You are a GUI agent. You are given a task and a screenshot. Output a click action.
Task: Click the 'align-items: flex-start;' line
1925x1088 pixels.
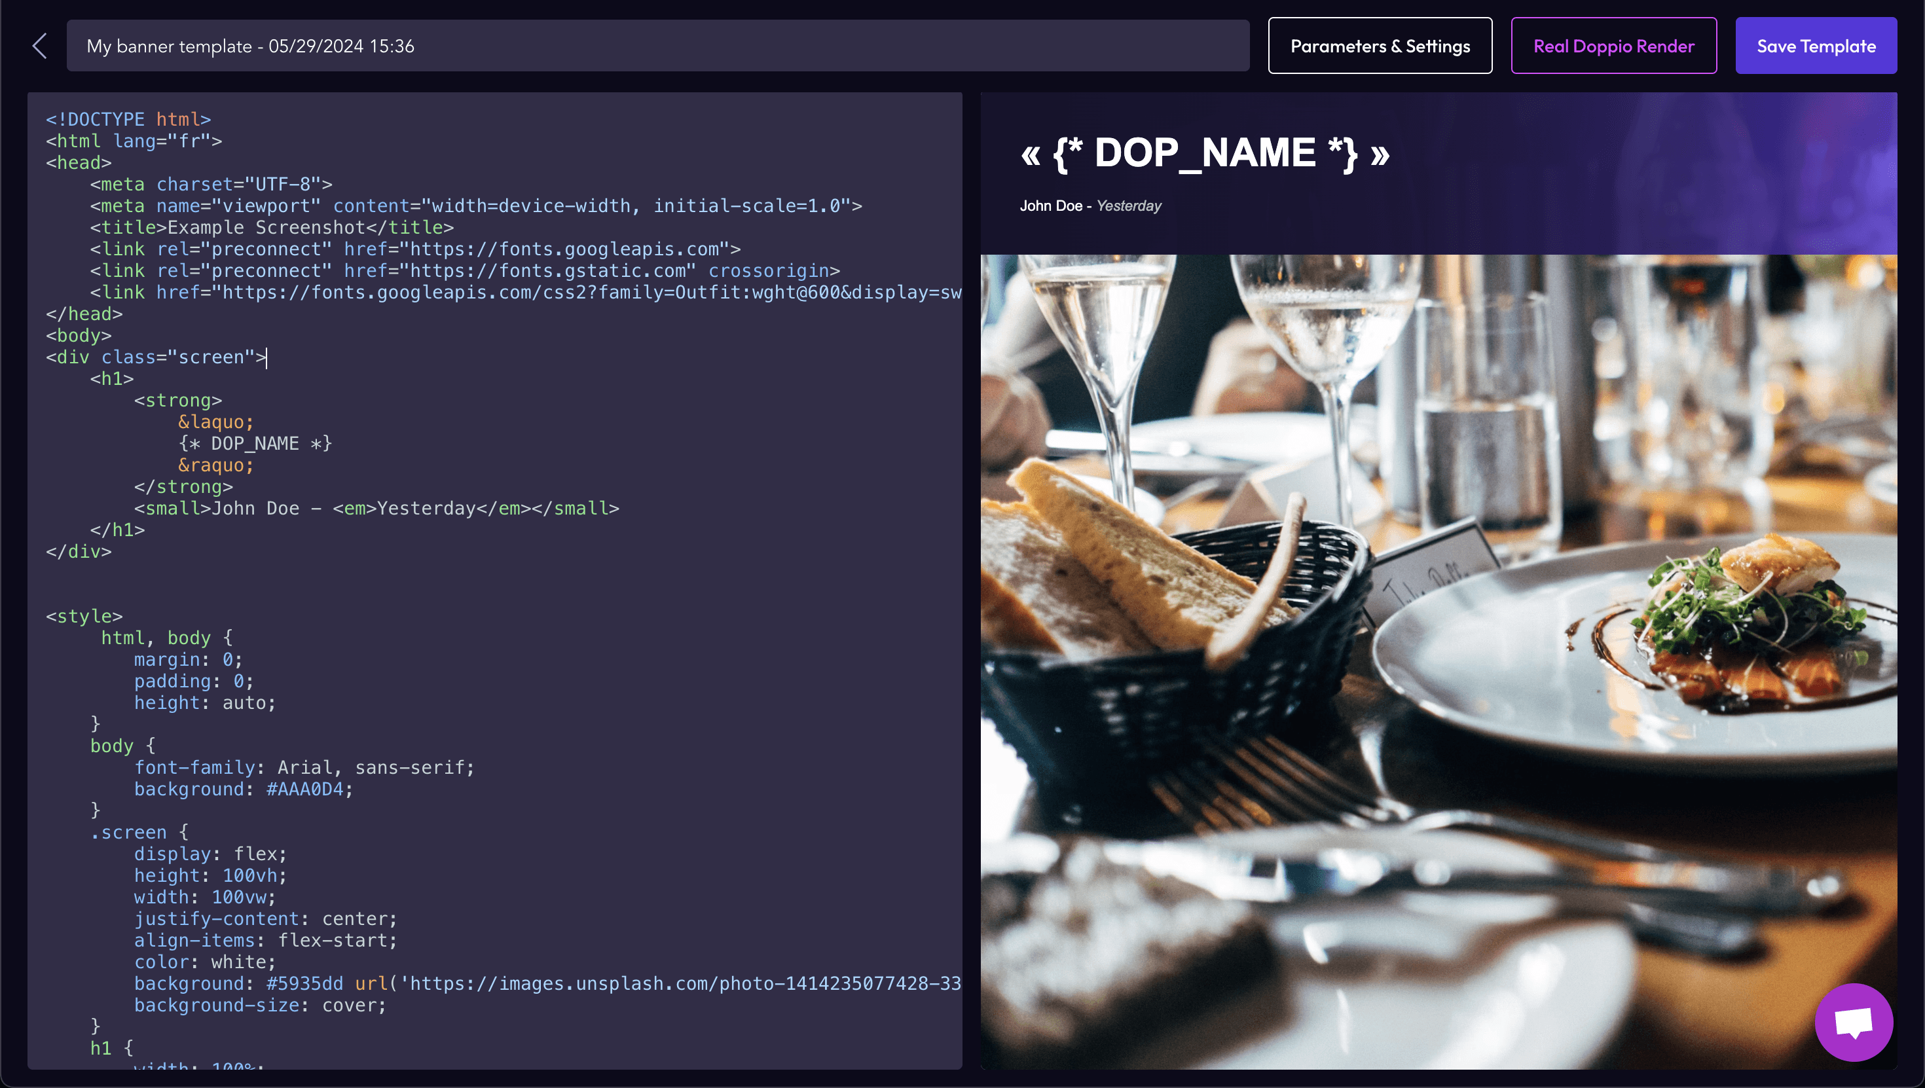point(266,941)
